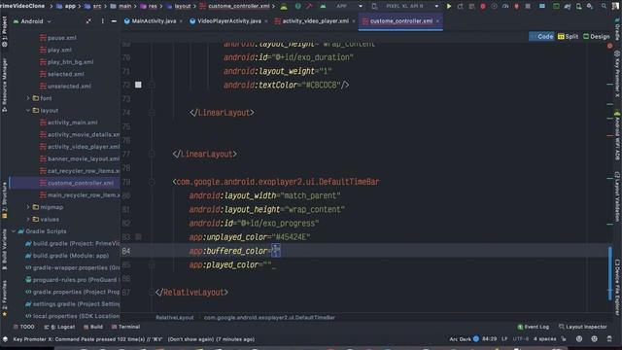Open the Favorites sidebar tool window
Viewport: 622px width, 350px height.
point(4,298)
